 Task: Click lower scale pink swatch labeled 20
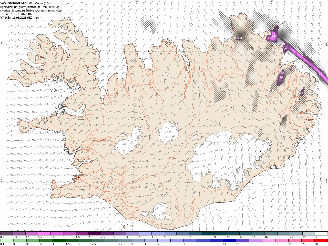[295, 241]
